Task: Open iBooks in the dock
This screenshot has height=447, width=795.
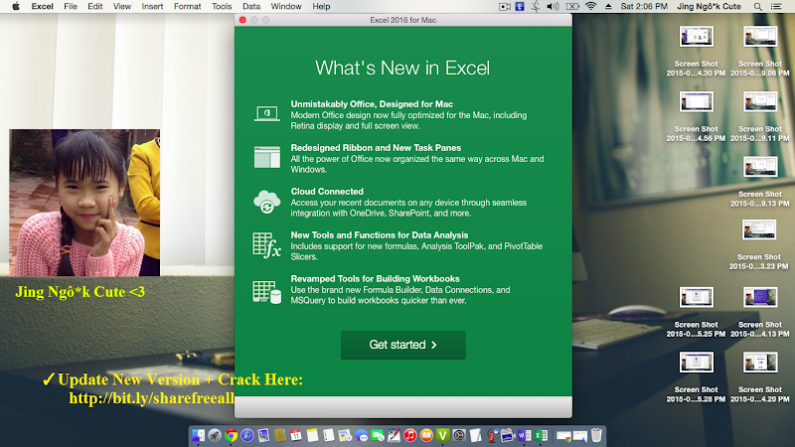Action: [426, 435]
